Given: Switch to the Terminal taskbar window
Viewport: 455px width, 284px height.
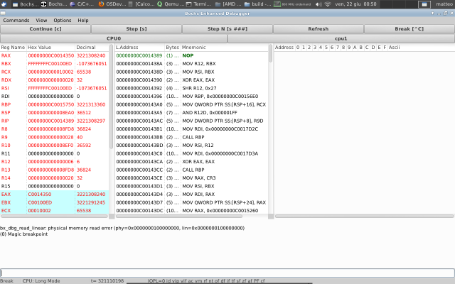Looking at the screenshot, I should point(199,4).
